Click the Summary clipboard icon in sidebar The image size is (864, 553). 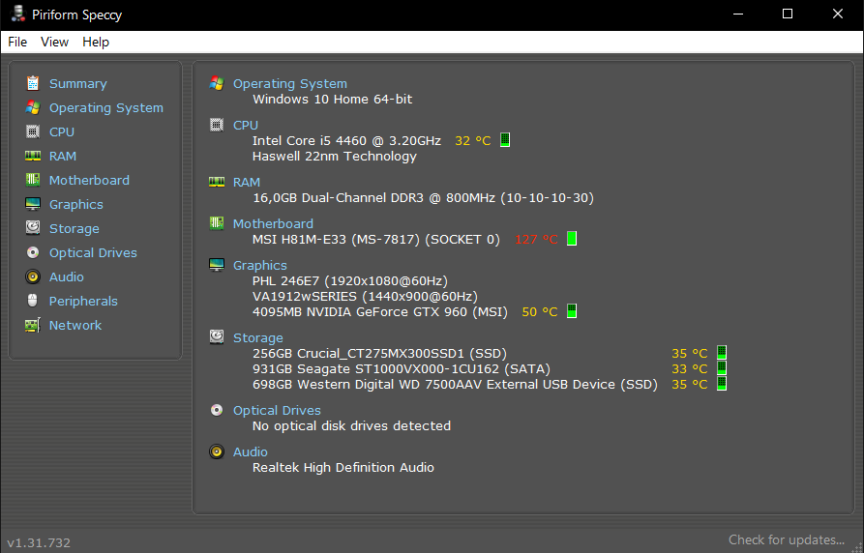(x=33, y=83)
